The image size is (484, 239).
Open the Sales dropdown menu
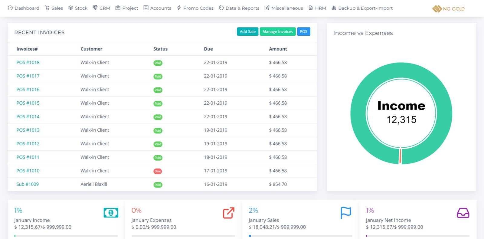[x=54, y=8]
